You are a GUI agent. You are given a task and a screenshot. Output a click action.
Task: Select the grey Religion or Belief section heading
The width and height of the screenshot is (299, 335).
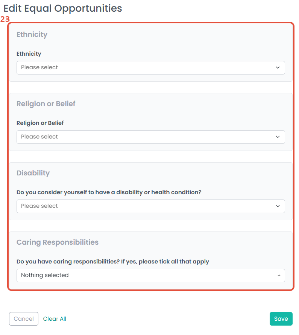(x=46, y=104)
